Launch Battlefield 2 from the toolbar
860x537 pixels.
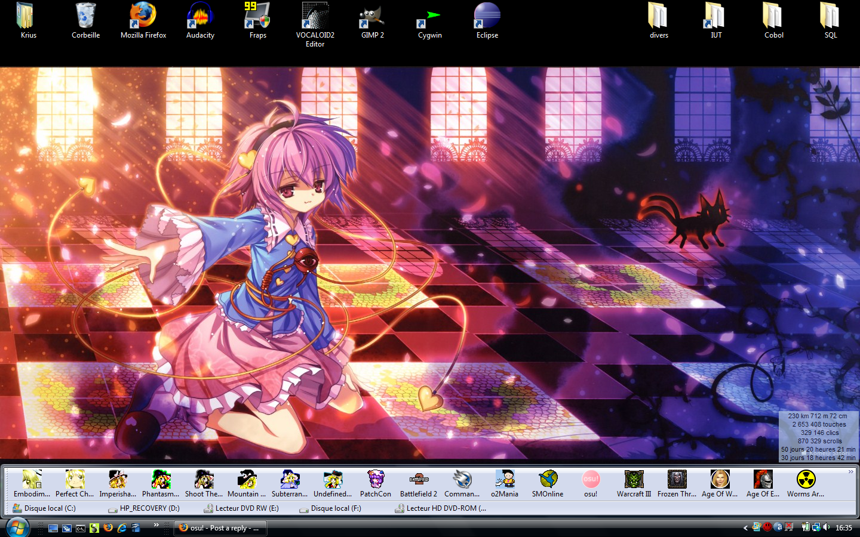click(x=419, y=484)
